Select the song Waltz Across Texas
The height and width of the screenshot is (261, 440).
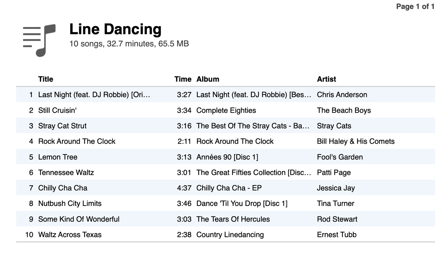[x=70, y=235]
